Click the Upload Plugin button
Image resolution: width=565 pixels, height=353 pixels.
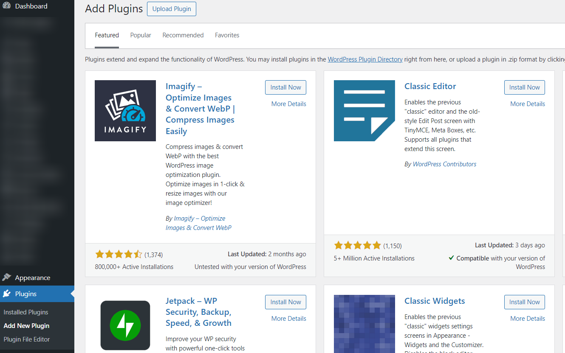coord(172,9)
